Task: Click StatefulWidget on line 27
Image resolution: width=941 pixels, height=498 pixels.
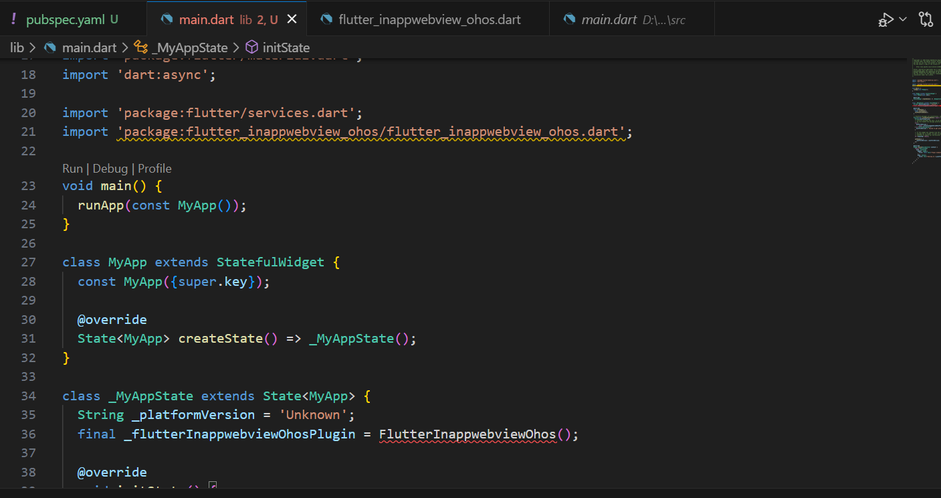Action: tap(270, 262)
